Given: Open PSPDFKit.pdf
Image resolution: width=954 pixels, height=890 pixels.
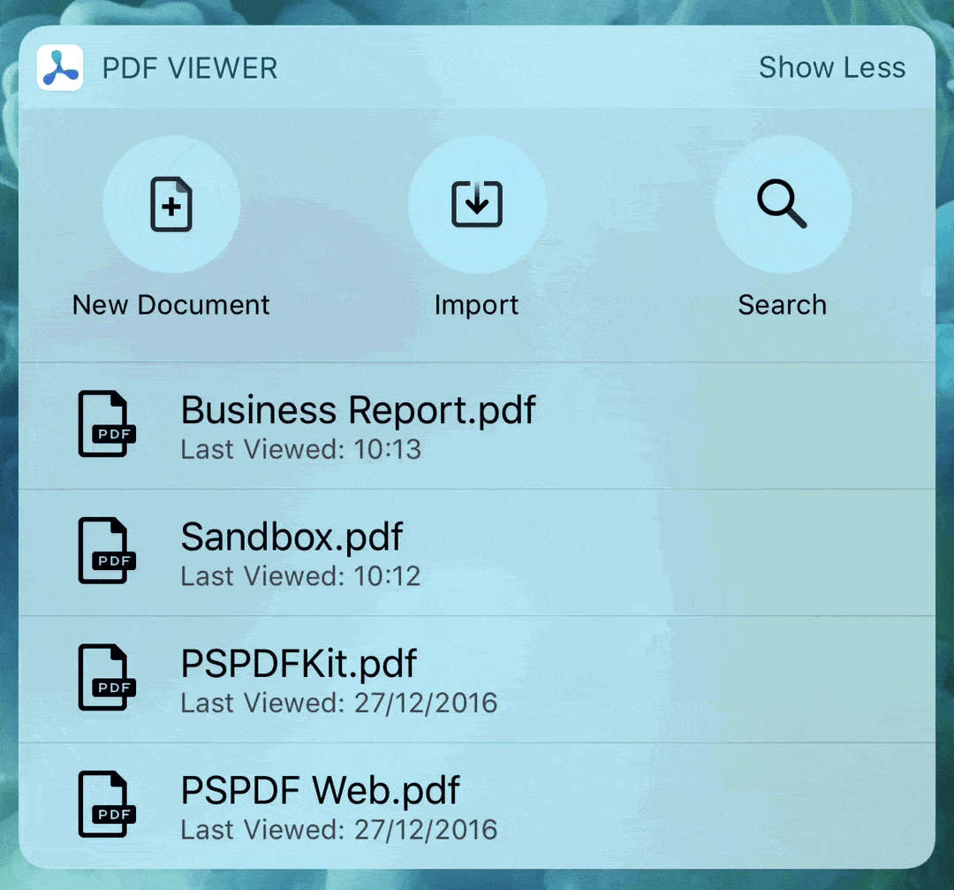Looking at the screenshot, I should (x=298, y=664).
